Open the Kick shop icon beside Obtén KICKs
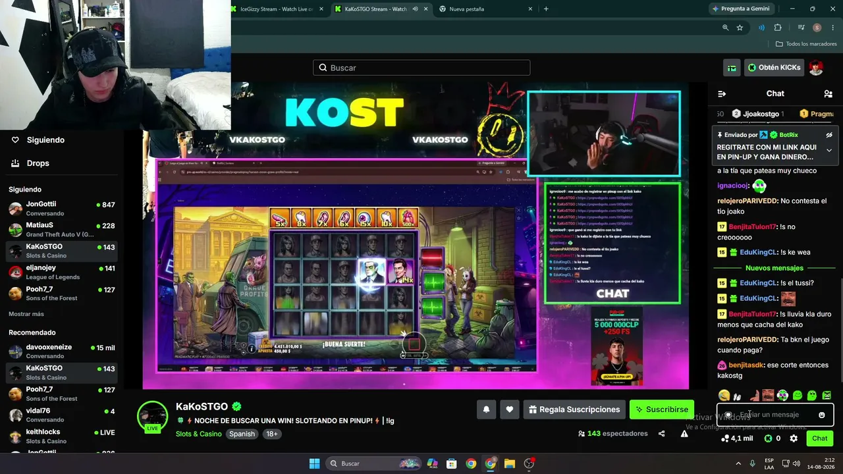Image resolution: width=843 pixels, height=474 pixels. [732, 68]
